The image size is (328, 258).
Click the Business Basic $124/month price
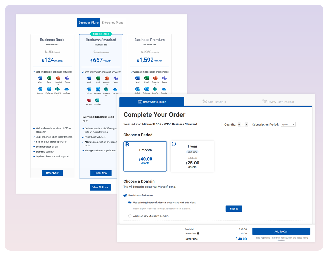(x=52, y=60)
